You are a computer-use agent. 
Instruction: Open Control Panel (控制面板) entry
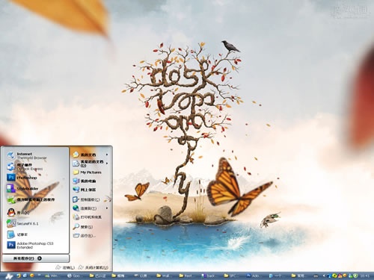(91, 199)
